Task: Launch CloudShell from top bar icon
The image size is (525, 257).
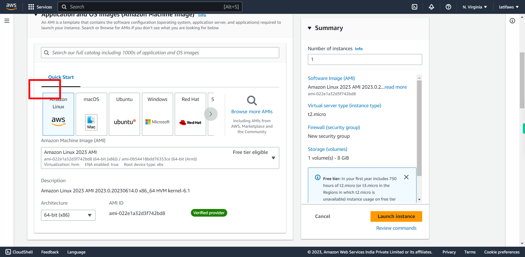Action: (x=415, y=7)
